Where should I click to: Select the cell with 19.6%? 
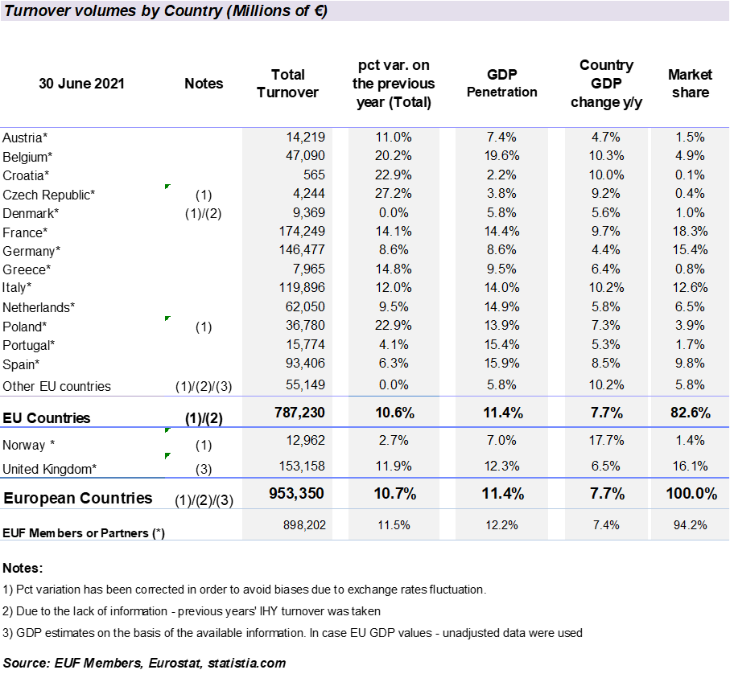click(x=502, y=156)
